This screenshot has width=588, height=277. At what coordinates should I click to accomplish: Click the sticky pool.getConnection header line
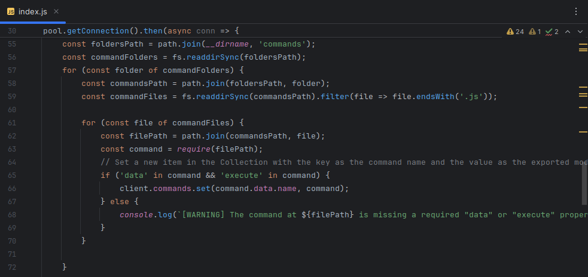point(141,30)
